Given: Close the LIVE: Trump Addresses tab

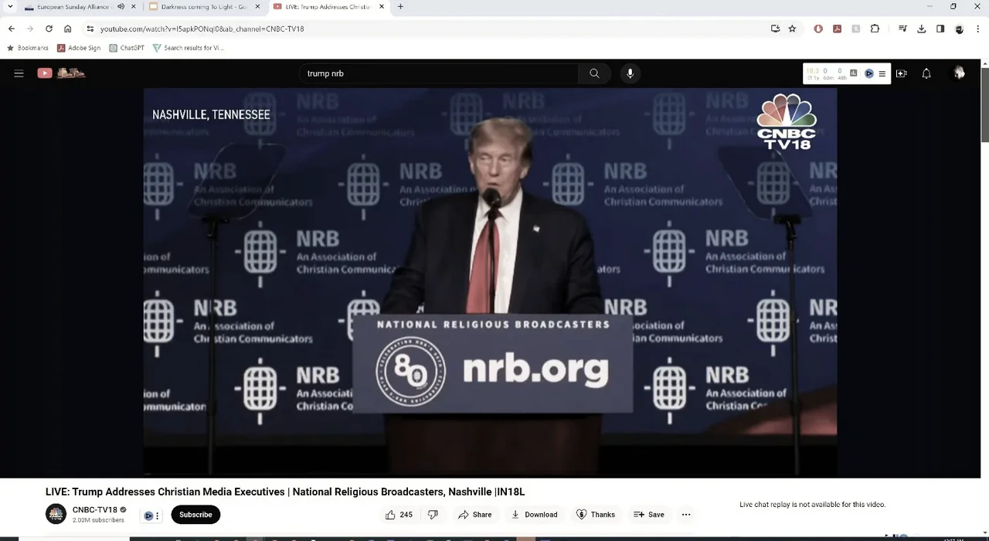Looking at the screenshot, I should tap(382, 7).
